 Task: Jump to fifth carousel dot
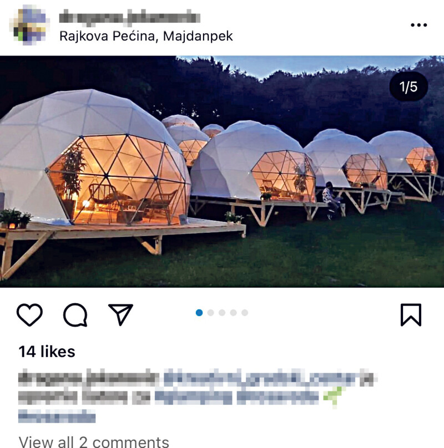click(x=245, y=313)
